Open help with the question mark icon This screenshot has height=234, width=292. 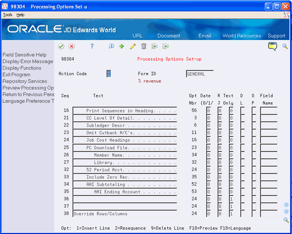[x=92, y=46]
